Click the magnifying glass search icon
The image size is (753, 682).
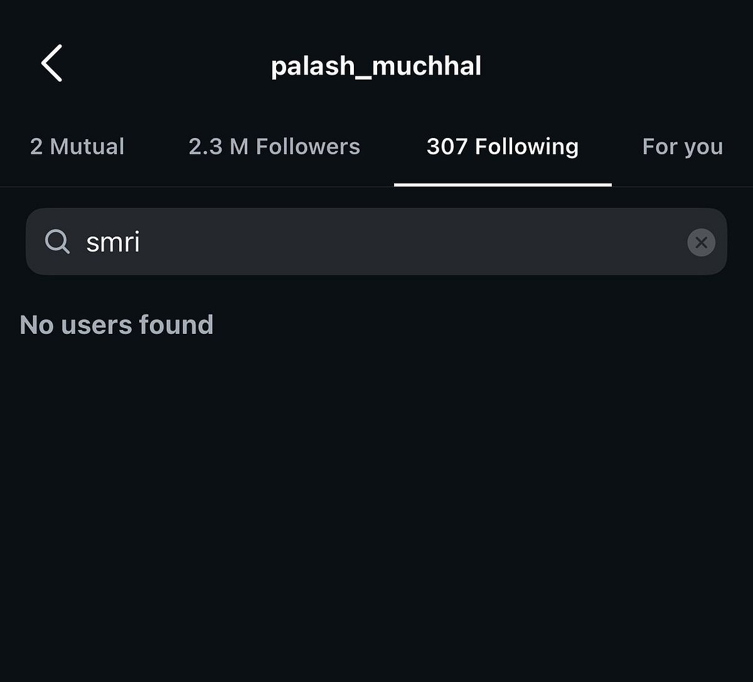57,242
